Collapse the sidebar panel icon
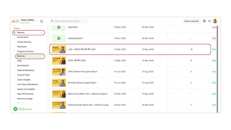This screenshot has width=231, height=130. coord(42,21)
